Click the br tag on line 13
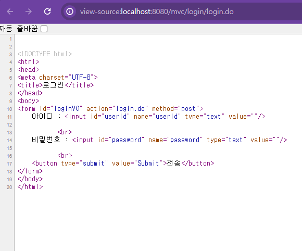The width and height of the screenshot is (302, 251). [65, 132]
